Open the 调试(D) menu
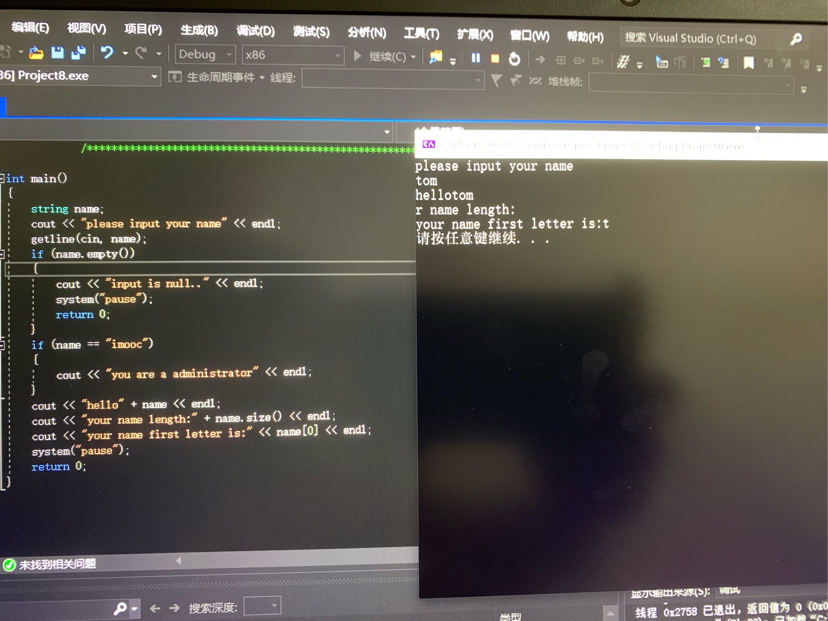The height and width of the screenshot is (621, 828). [256, 31]
